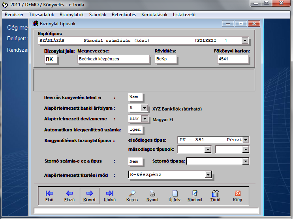
Task: Delete record using the Töröl icon
Action: tap(215, 195)
